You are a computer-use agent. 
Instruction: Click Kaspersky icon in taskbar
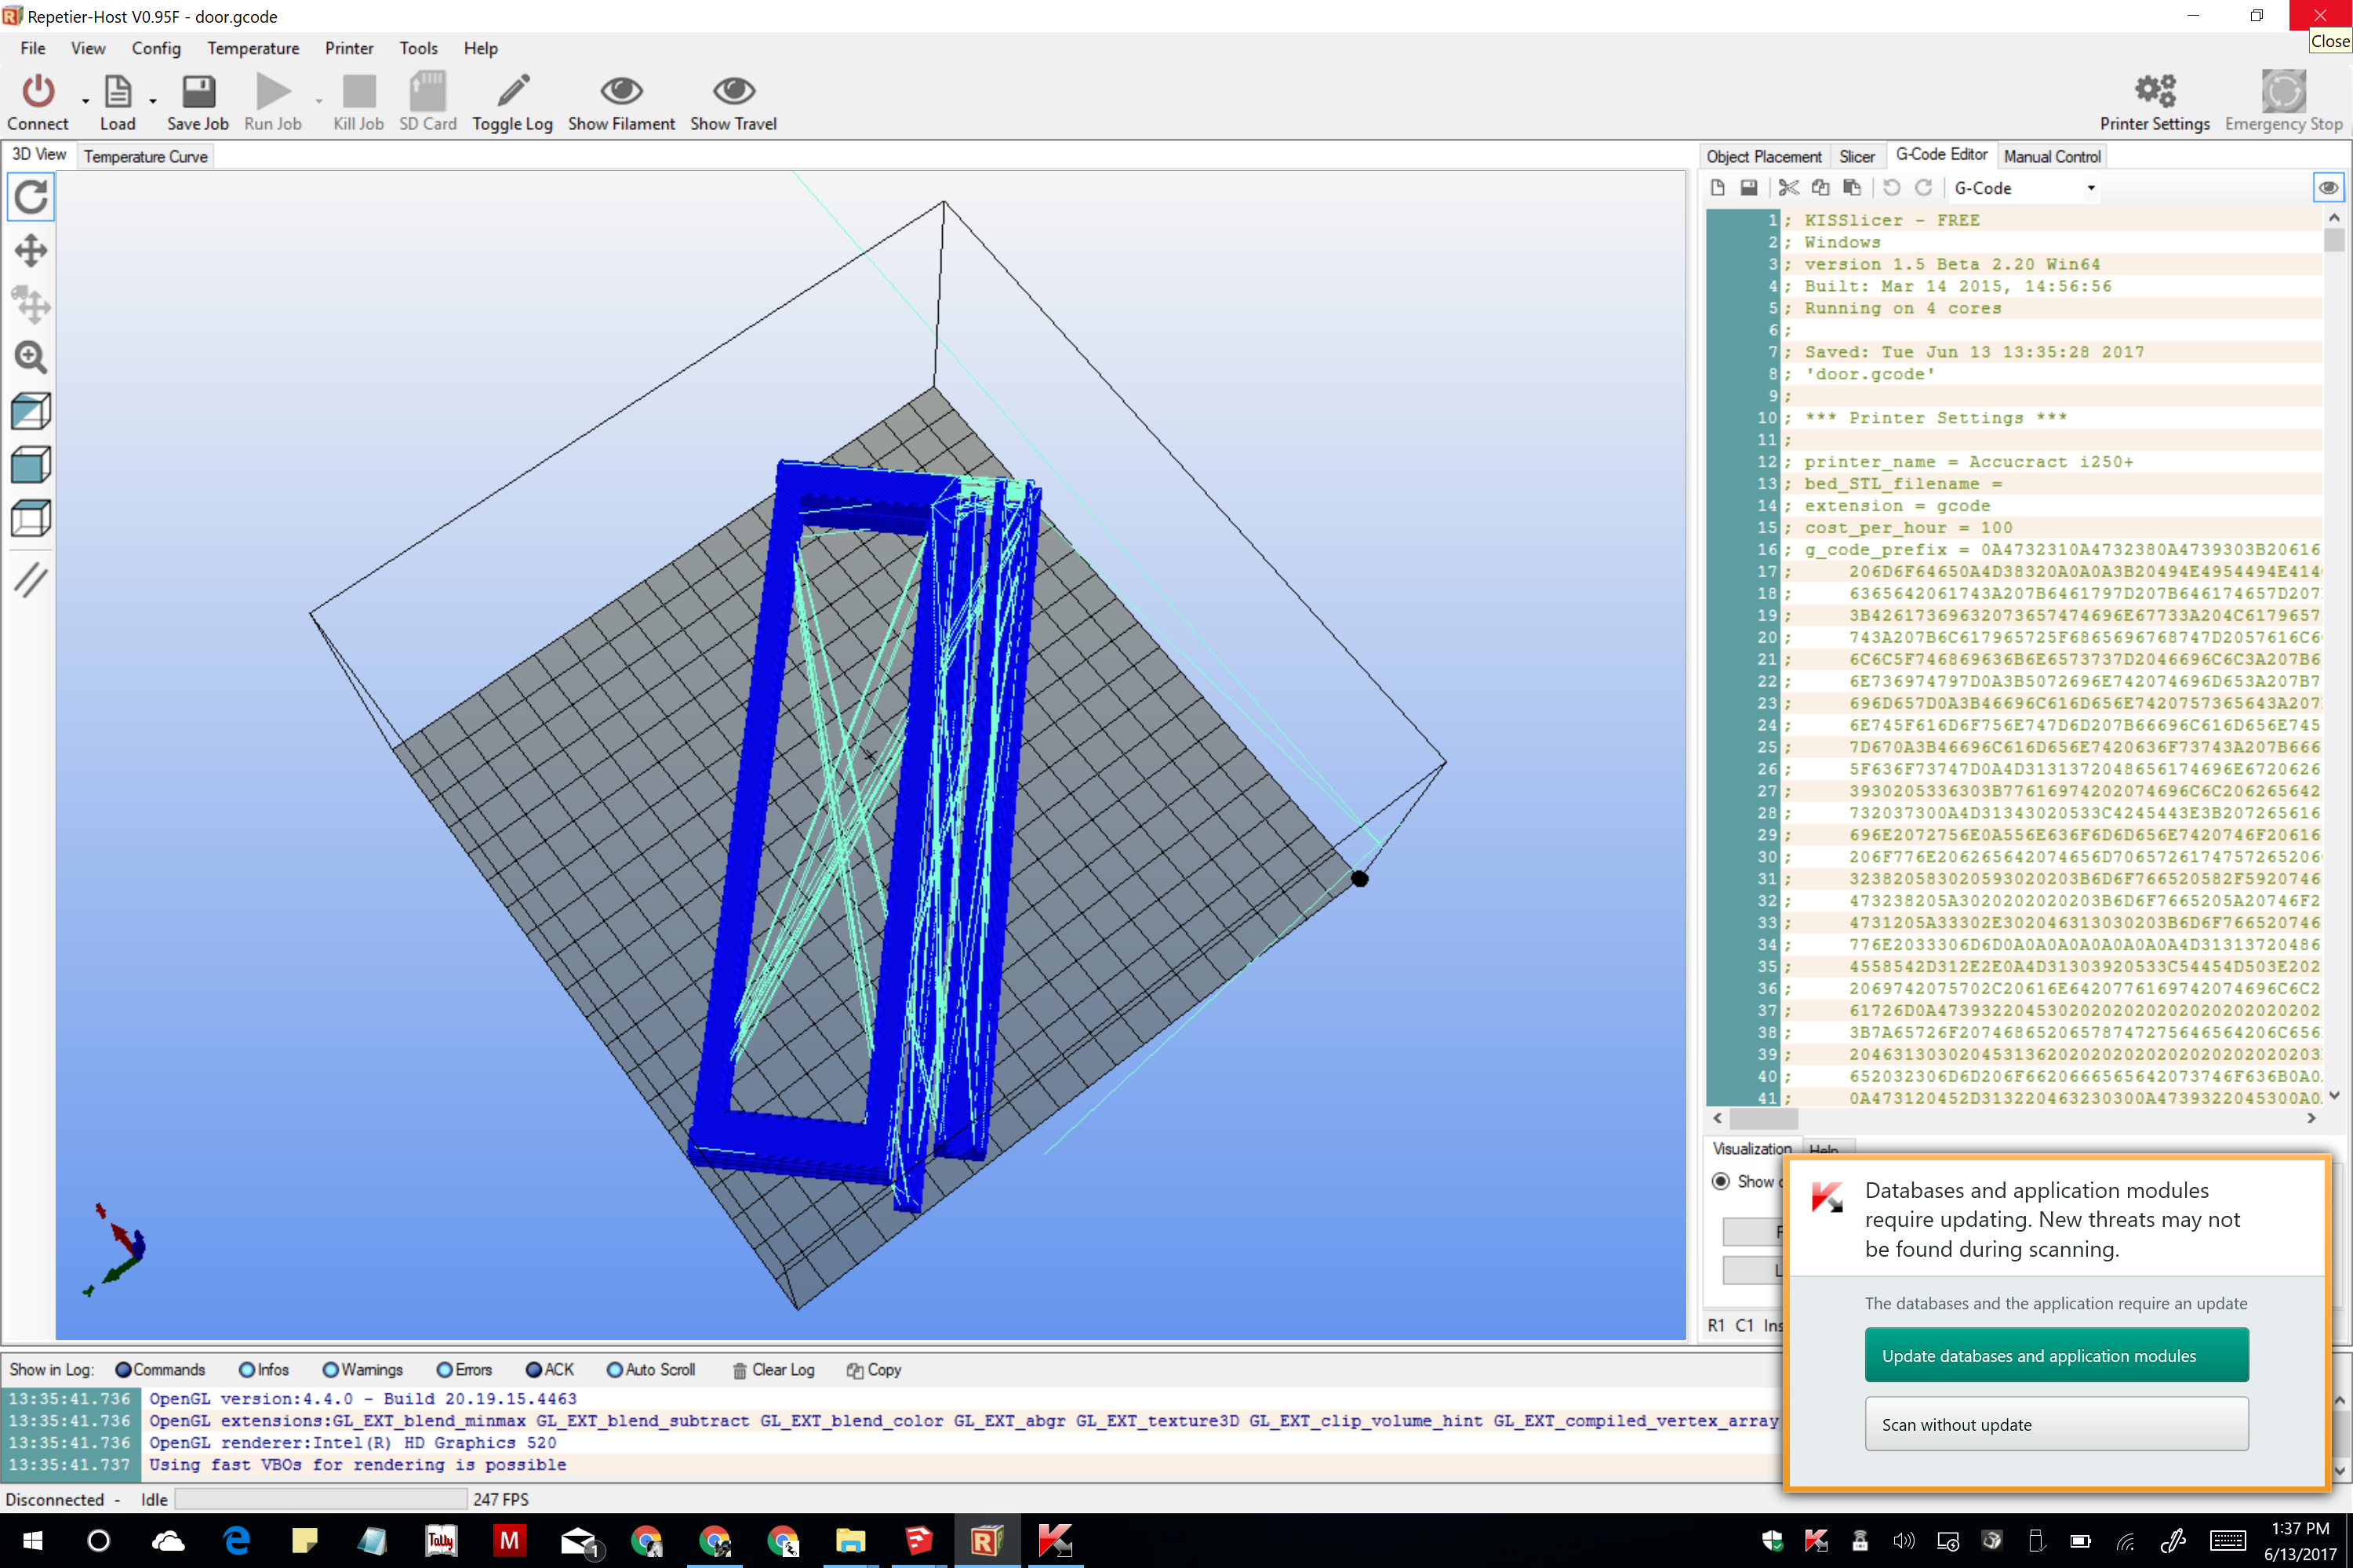point(1054,1541)
